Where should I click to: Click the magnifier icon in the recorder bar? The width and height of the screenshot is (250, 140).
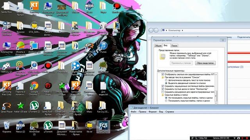tap(196, 138)
